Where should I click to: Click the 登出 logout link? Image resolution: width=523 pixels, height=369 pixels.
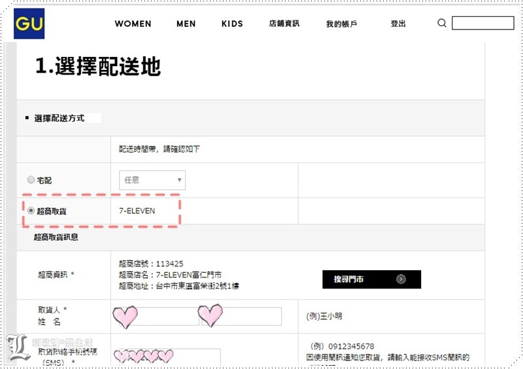click(x=398, y=24)
